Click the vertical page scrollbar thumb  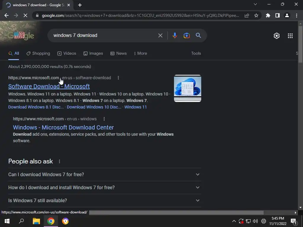coord(301,44)
